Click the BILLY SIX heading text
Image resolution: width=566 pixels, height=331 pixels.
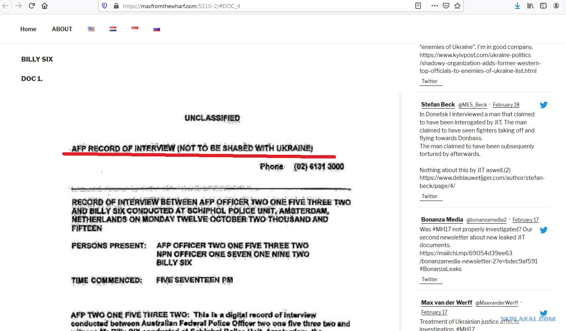[x=37, y=59]
